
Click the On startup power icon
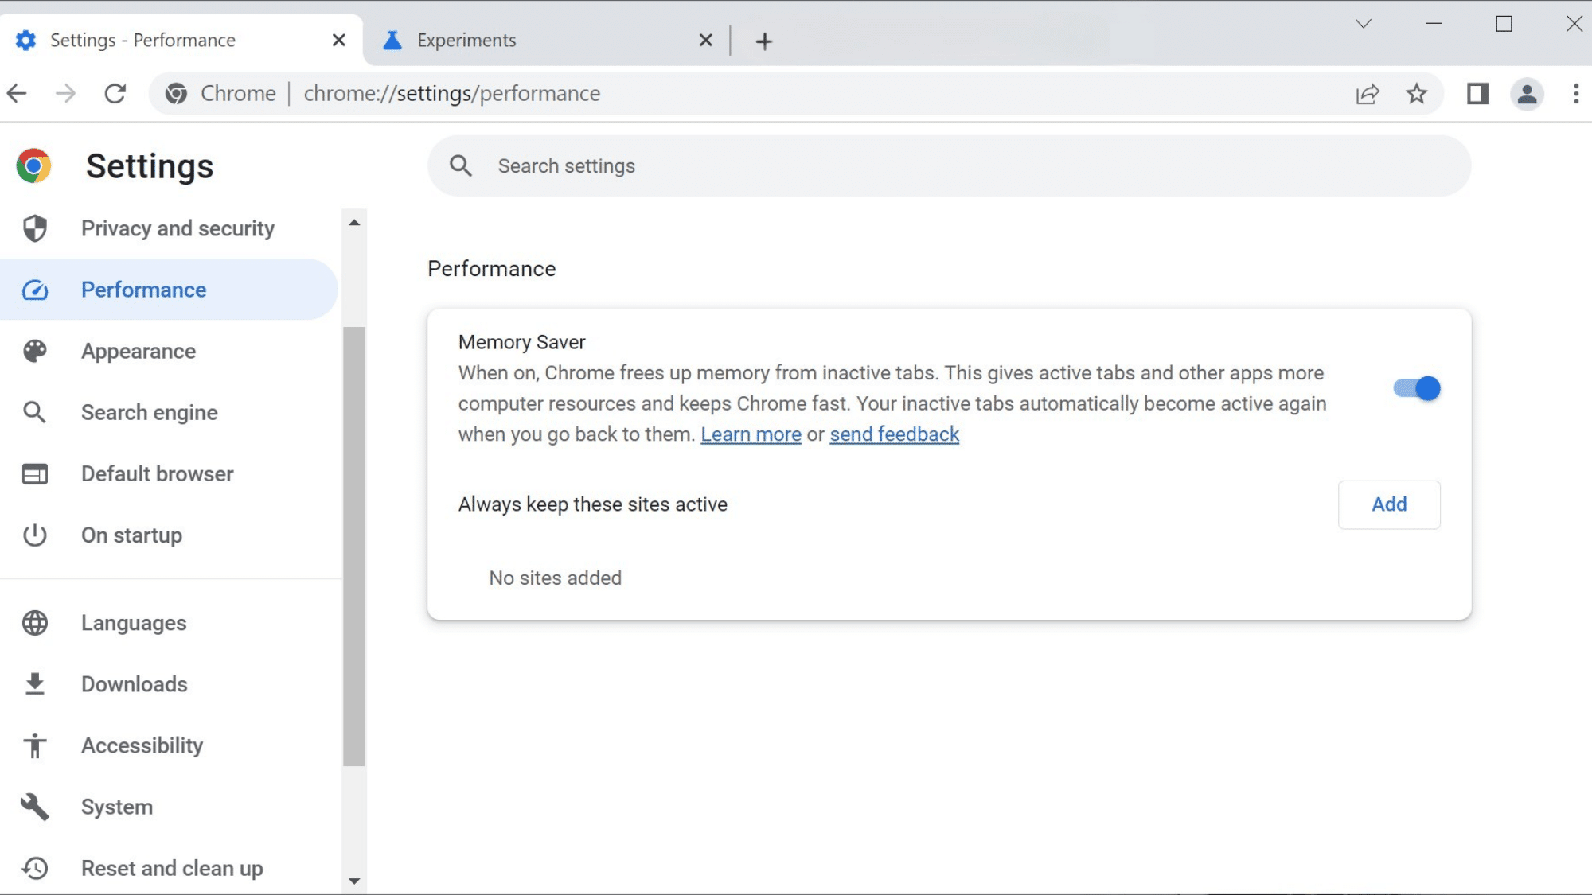coord(34,535)
